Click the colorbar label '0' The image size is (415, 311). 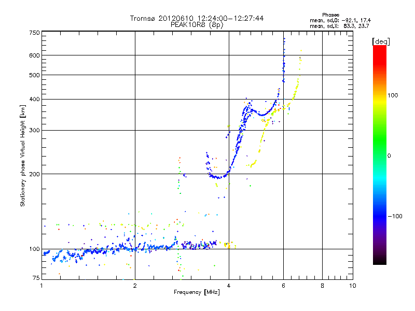click(x=389, y=156)
